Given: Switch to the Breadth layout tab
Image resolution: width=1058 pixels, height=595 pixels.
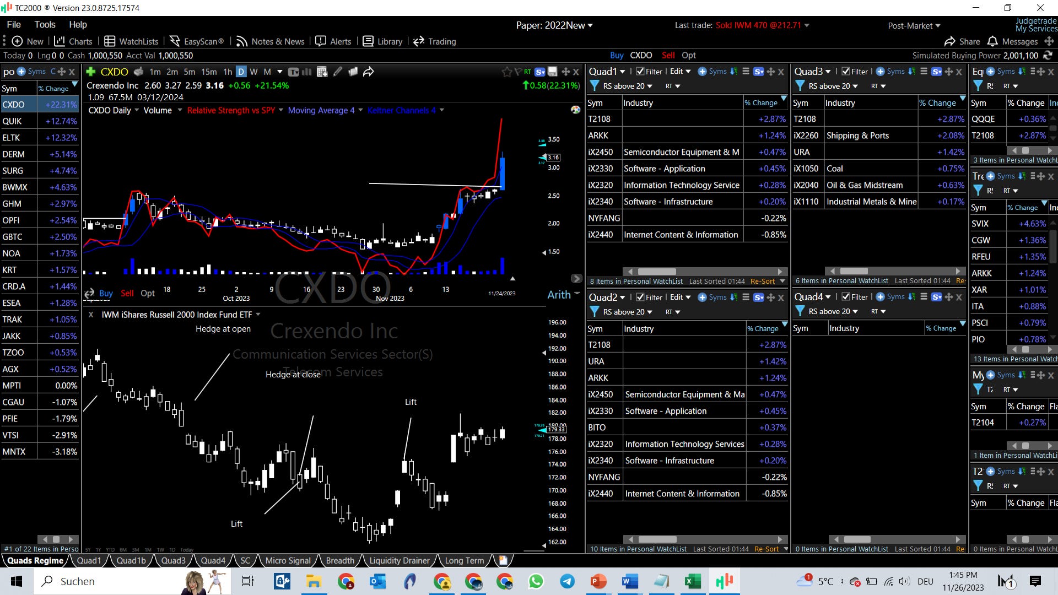Looking at the screenshot, I should (x=340, y=560).
